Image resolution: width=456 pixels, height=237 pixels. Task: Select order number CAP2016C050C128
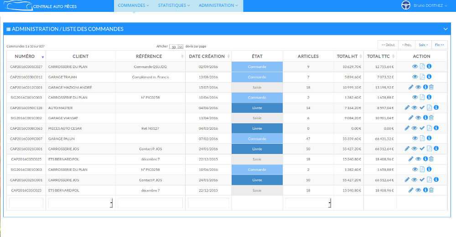click(26, 108)
